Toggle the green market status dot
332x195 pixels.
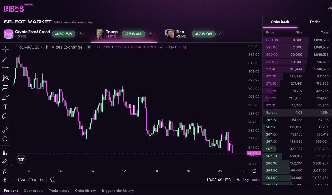click(89, 47)
